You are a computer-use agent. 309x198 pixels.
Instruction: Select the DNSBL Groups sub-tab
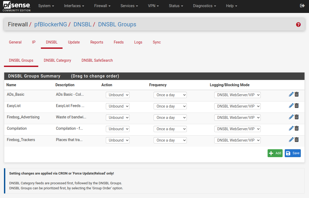point(21,60)
